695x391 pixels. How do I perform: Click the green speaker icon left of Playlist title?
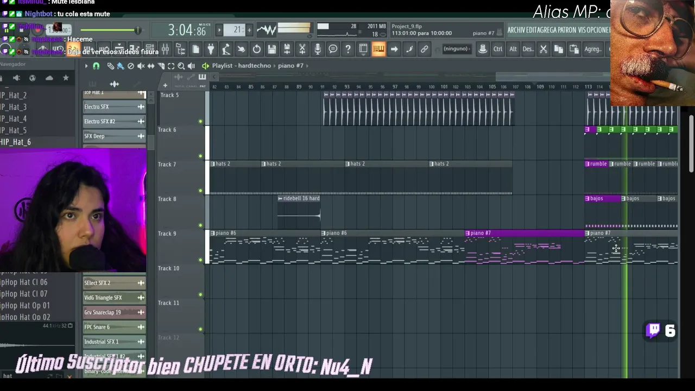205,66
